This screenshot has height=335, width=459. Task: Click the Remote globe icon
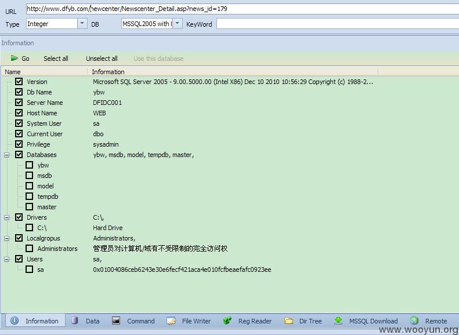tap(414, 321)
